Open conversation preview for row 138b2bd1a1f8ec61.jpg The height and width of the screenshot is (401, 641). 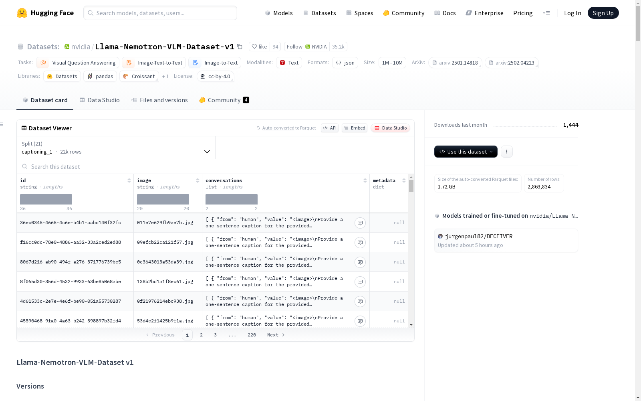(360, 282)
